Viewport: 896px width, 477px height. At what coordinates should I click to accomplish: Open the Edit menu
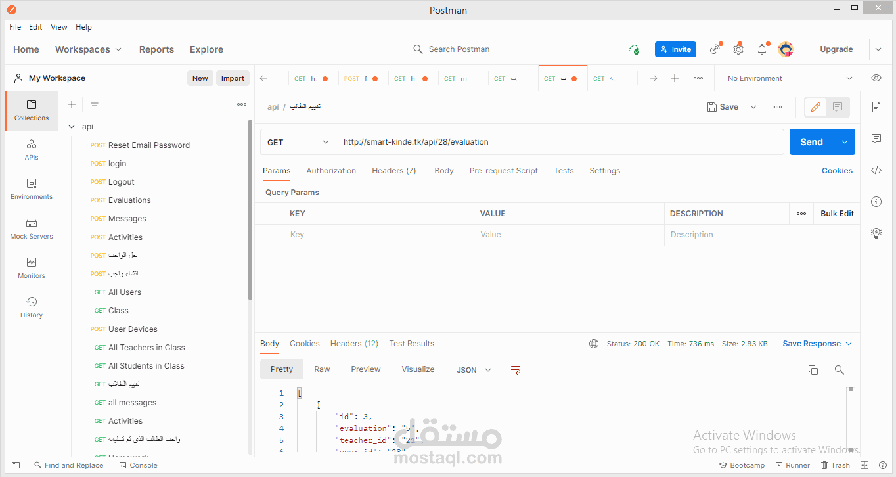tap(35, 27)
